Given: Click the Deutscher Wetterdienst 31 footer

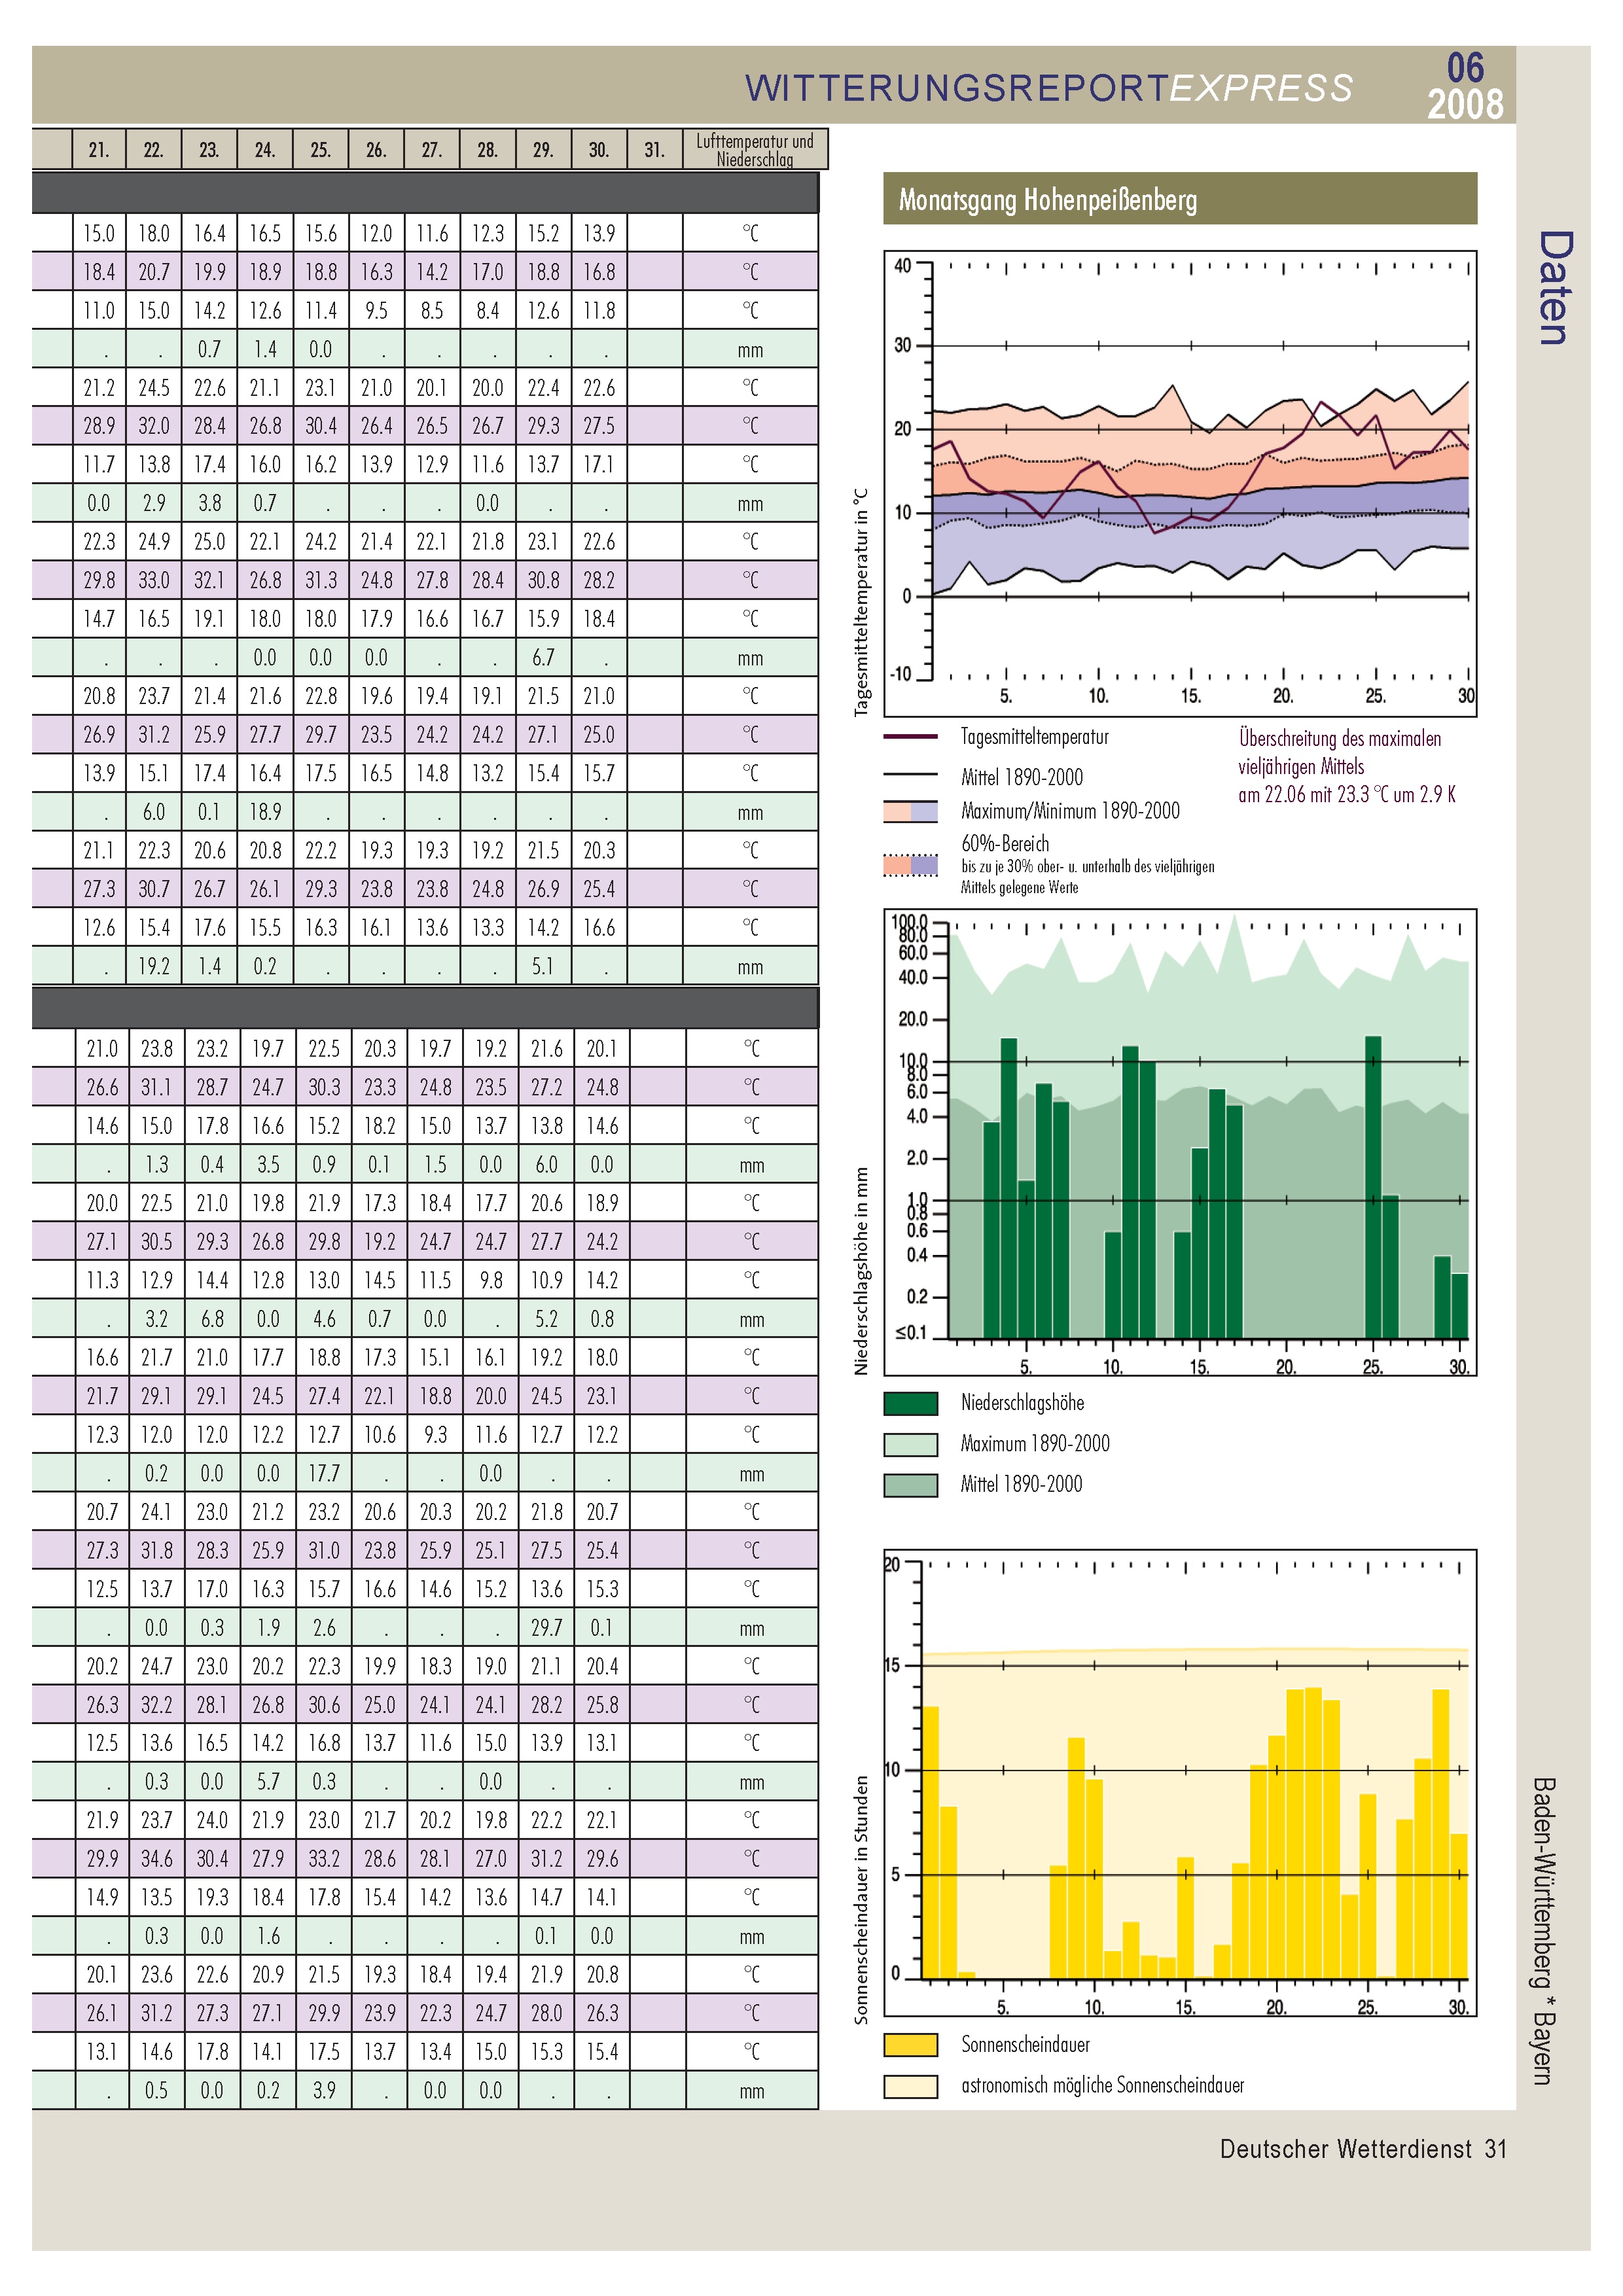Looking at the screenshot, I should coord(1363,2149).
